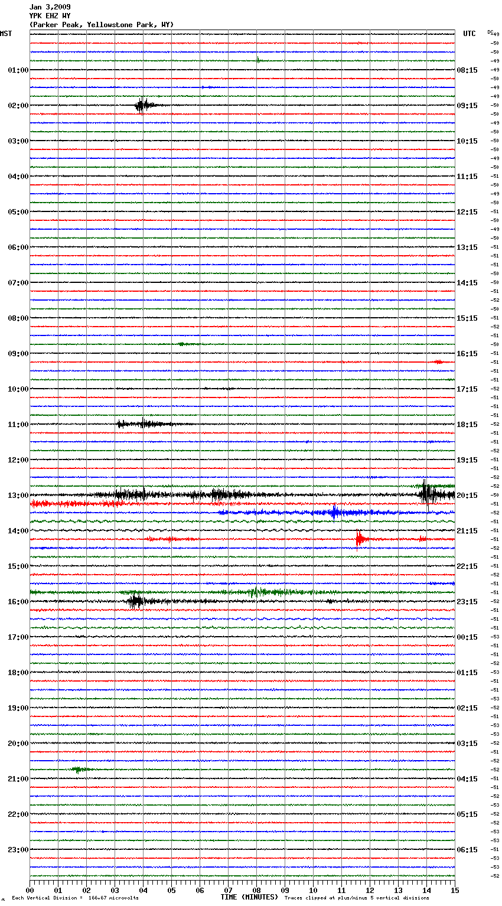The image size is (502, 906).
Task: Click the 20:15 UTC time label
Action: click(467, 496)
